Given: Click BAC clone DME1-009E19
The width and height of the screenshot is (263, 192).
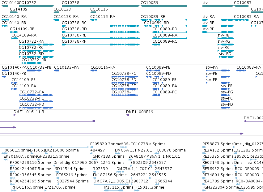Looking at the screenshot, I should click(140, 112).
